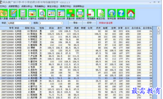Click the application icon in title bar
Screen dimensions: 163x99
1,2
